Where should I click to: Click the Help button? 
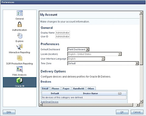[9, 112]
